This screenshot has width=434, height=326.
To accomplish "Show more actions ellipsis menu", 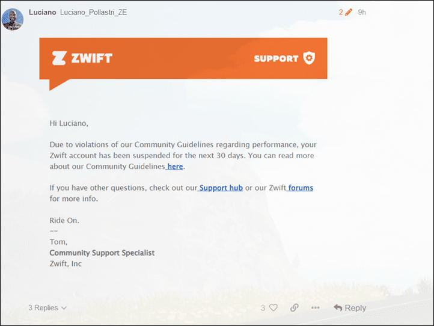I will (x=315, y=307).
